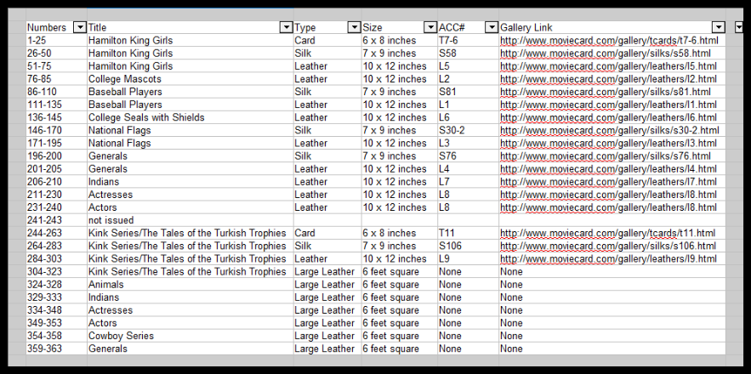
Task: Select the '359-363' numbers cell
Action: (56, 348)
